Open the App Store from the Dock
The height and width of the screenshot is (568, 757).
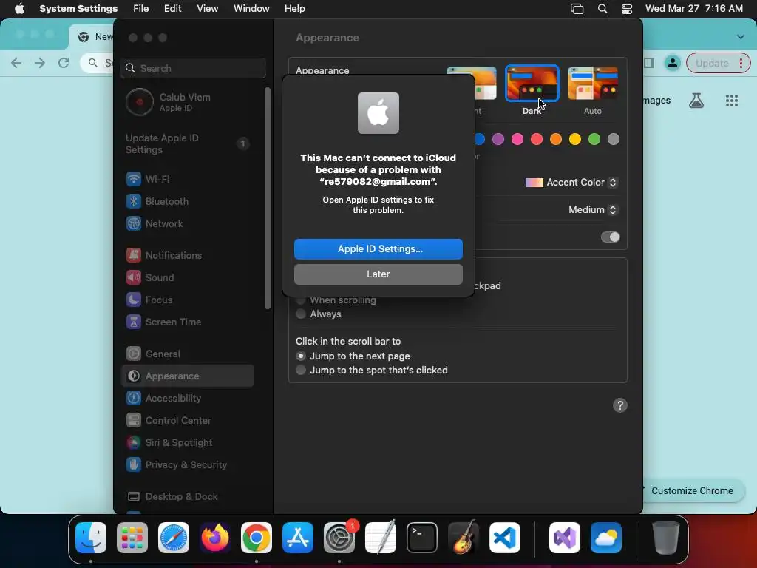pos(298,538)
